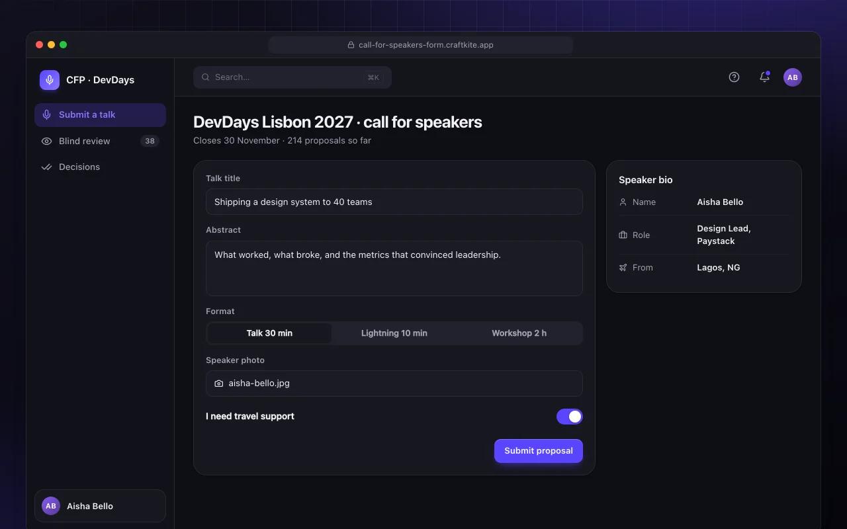Viewport: 847px width, 529px height.
Task: Click the camera icon beside aisha-bello.jpg
Action: pos(219,384)
